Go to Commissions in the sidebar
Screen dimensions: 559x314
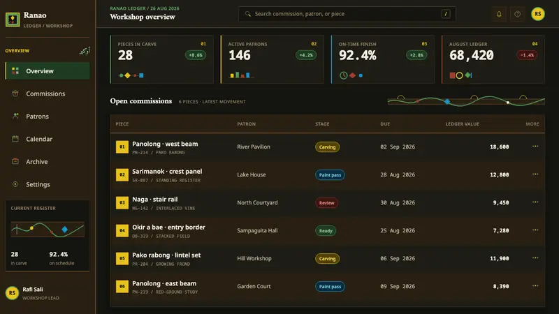[48, 94]
